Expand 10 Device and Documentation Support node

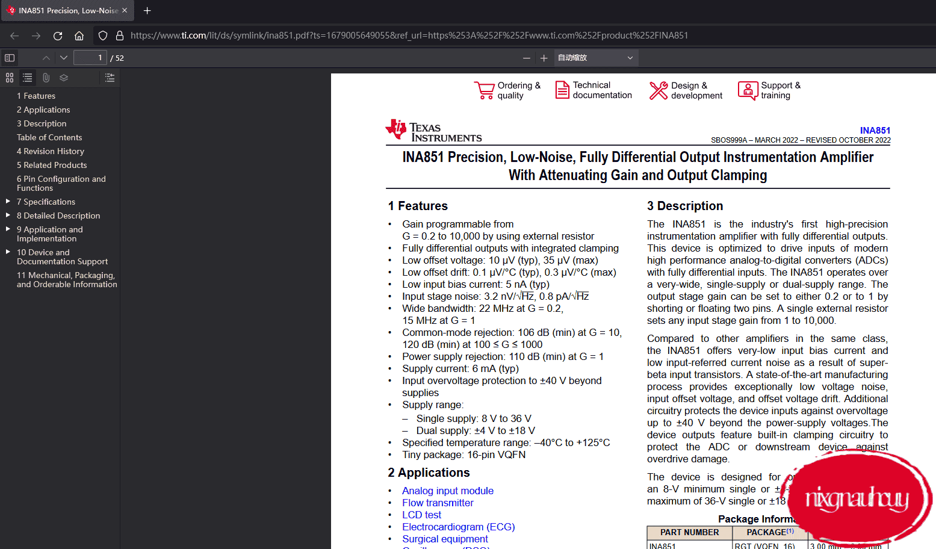8,252
